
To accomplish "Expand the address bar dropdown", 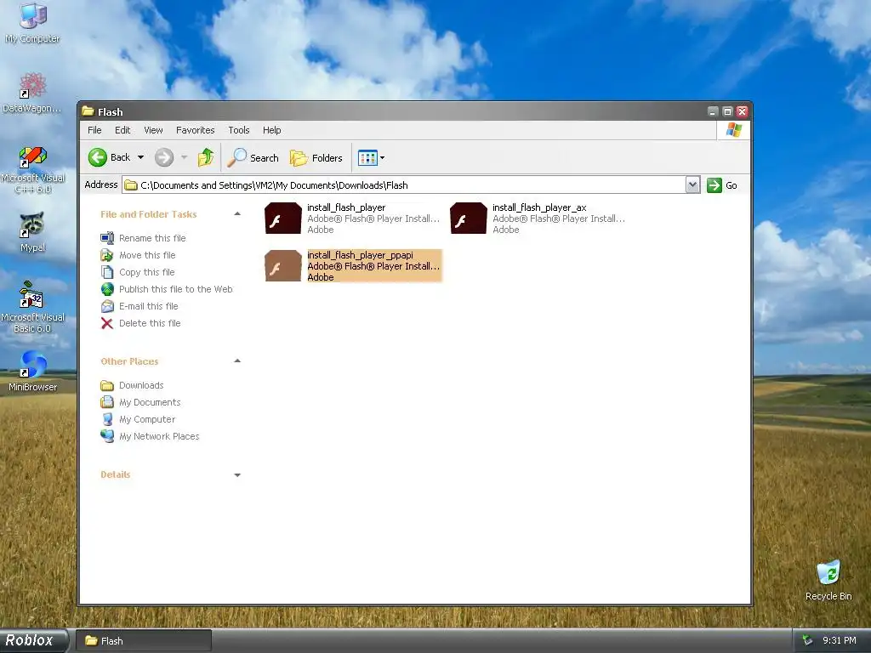I will tap(692, 185).
